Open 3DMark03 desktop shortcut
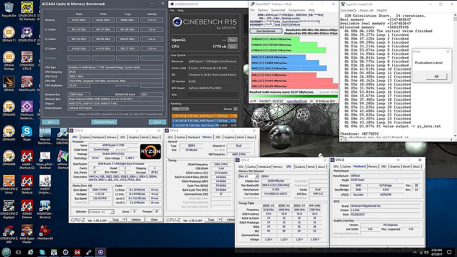The width and height of the screenshot is (457, 257). (8, 108)
